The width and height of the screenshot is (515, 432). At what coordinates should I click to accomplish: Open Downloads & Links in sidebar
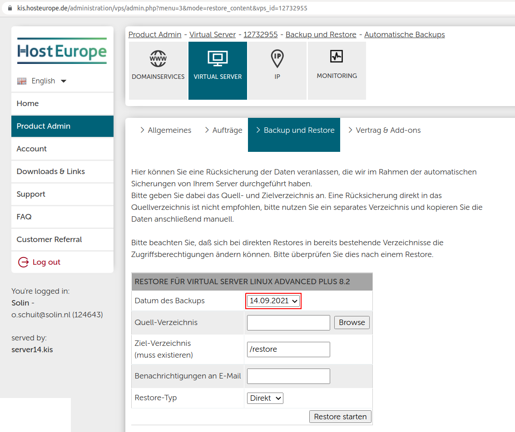51,171
